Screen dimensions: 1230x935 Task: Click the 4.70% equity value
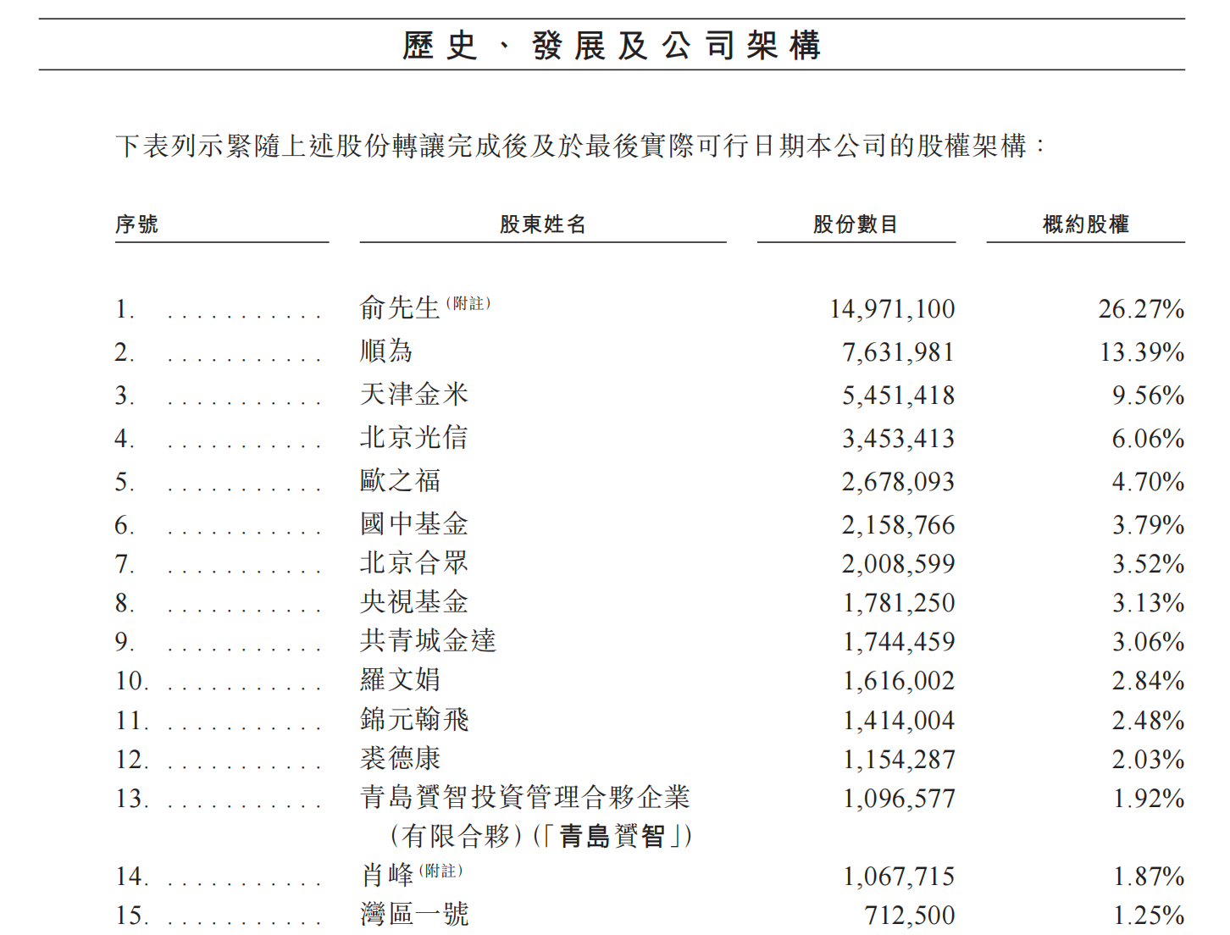tap(1148, 482)
